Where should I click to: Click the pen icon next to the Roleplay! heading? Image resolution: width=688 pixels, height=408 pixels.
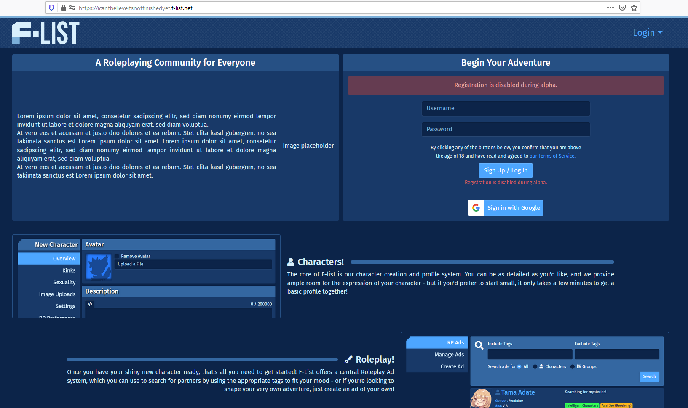click(x=348, y=359)
